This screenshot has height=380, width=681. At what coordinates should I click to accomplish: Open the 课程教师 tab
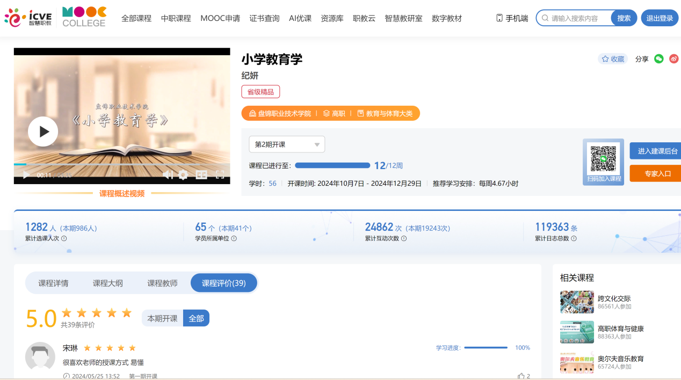[x=162, y=283]
